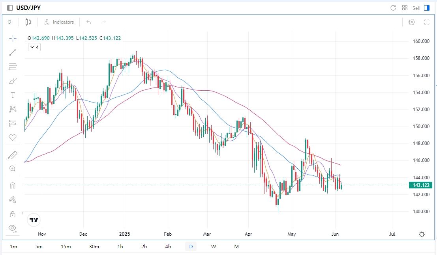Switch to the W weekly timeframe tab
437x255 pixels.
(214, 247)
